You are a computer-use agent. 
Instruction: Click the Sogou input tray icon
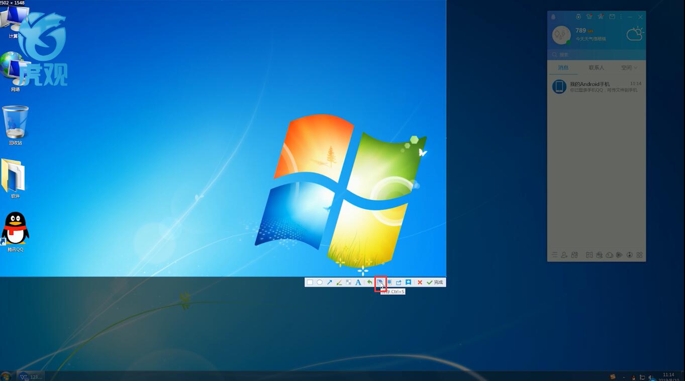click(613, 376)
